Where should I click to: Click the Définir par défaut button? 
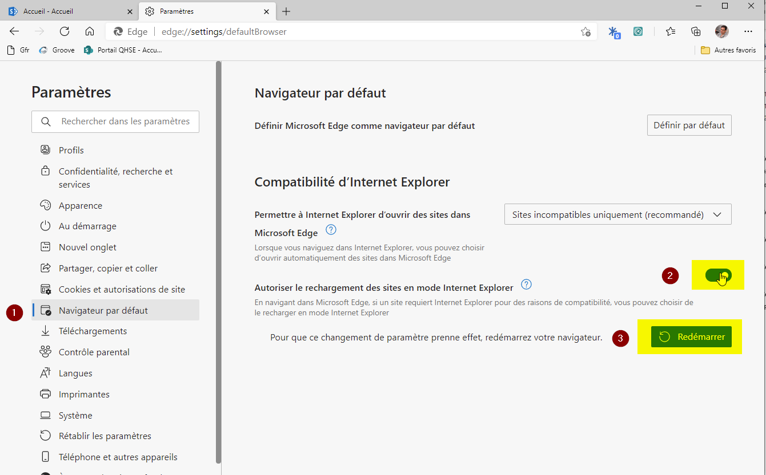tap(689, 125)
